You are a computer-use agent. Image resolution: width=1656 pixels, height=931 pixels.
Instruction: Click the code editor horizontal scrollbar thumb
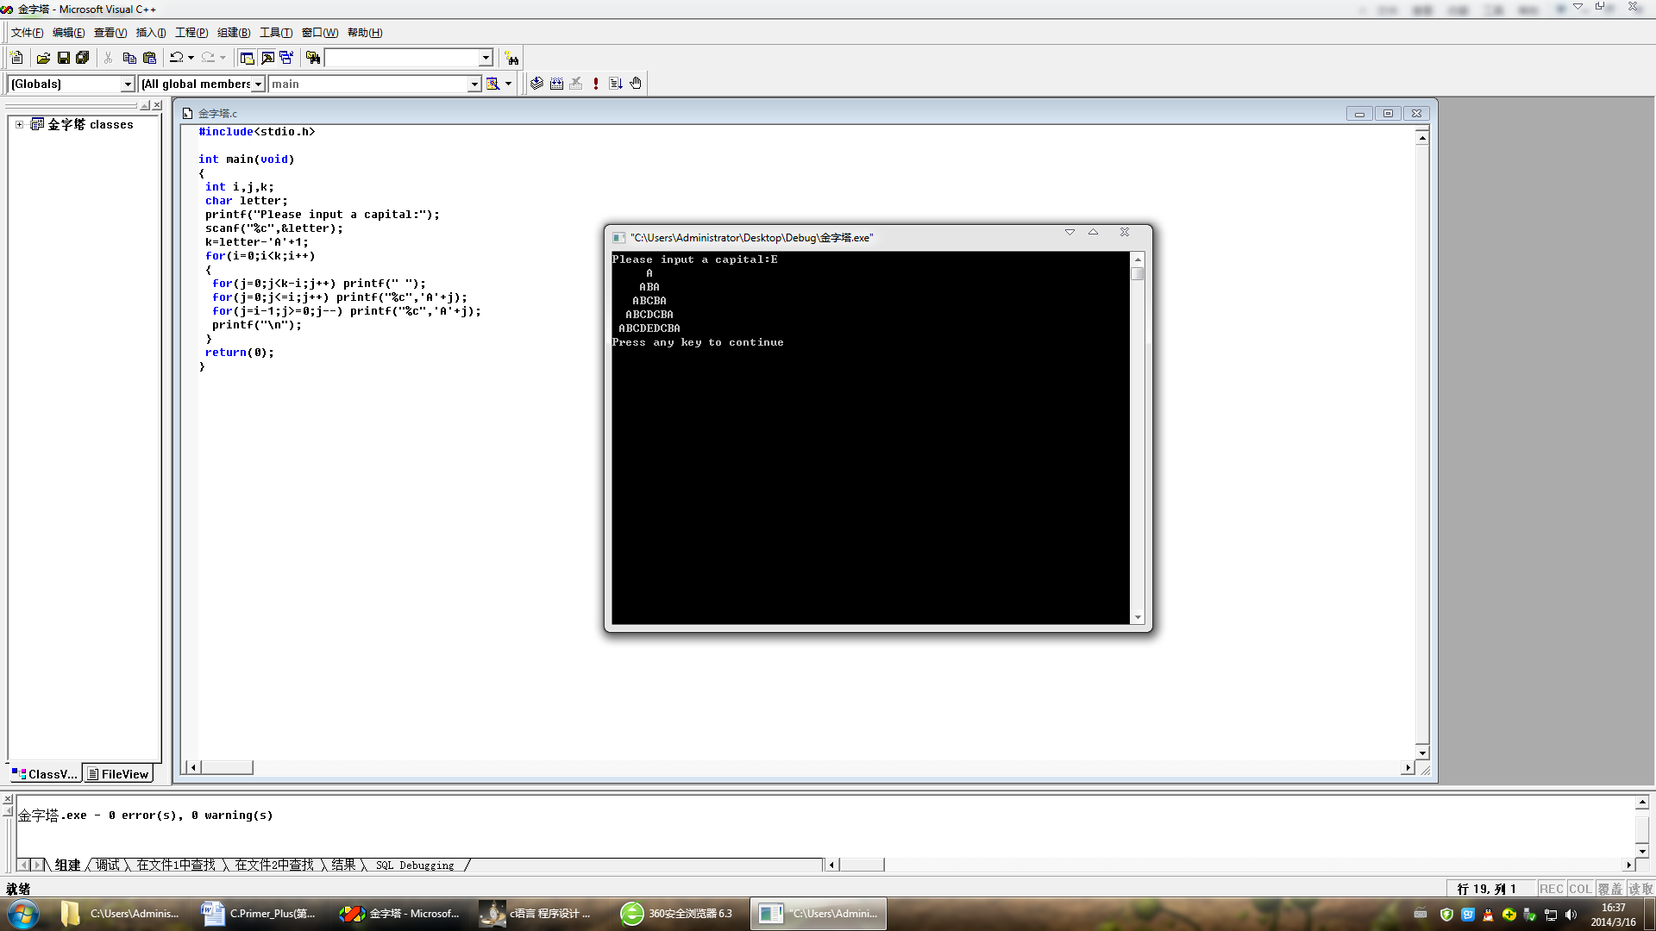(227, 767)
